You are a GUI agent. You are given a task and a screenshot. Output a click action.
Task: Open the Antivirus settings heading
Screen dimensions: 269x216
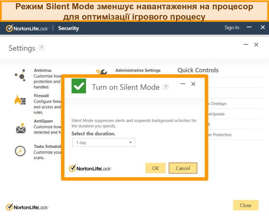click(43, 70)
